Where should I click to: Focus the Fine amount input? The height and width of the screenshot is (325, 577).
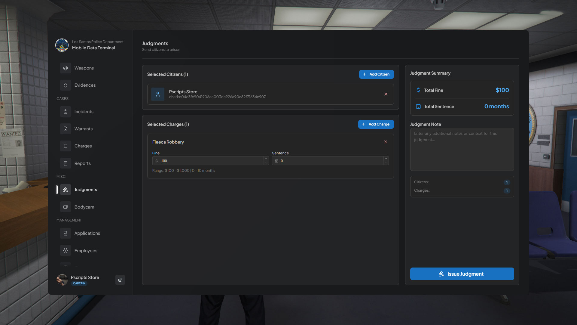210,161
